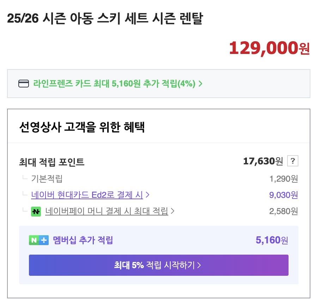Viewport: 321px width, 304px height.
Task: Open the 네이버페이 머니 결제 시 최대 적립 link
Action: click(x=107, y=211)
